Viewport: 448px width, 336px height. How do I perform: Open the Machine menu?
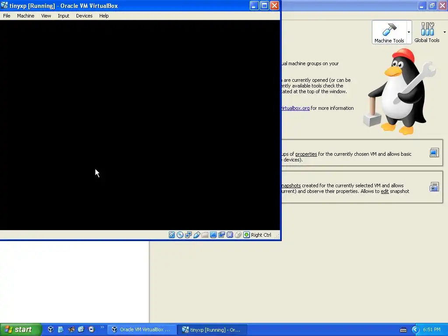25,16
